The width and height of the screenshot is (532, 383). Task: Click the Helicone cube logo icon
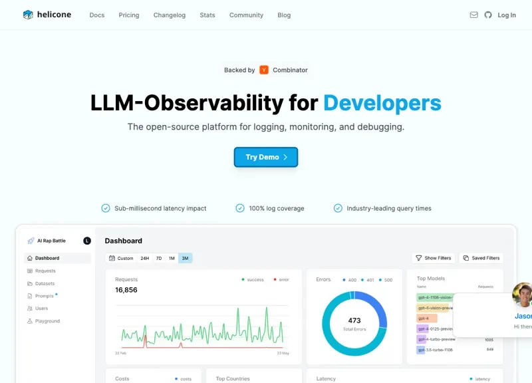[28, 15]
